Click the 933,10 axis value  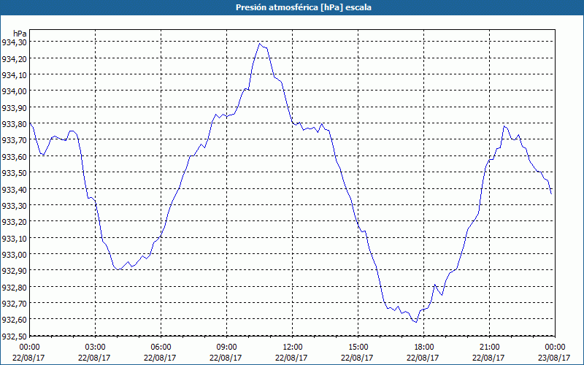15,238
